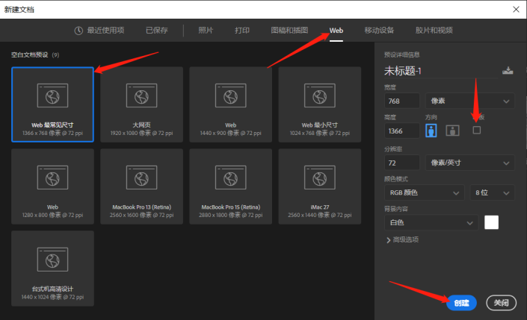Screen dimensions: 527x320
Task: Click the 创建 button
Action: [460, 304]
